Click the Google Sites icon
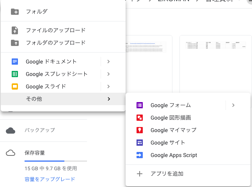The width and height of the screenshot is (252, 187). point(140,143)
